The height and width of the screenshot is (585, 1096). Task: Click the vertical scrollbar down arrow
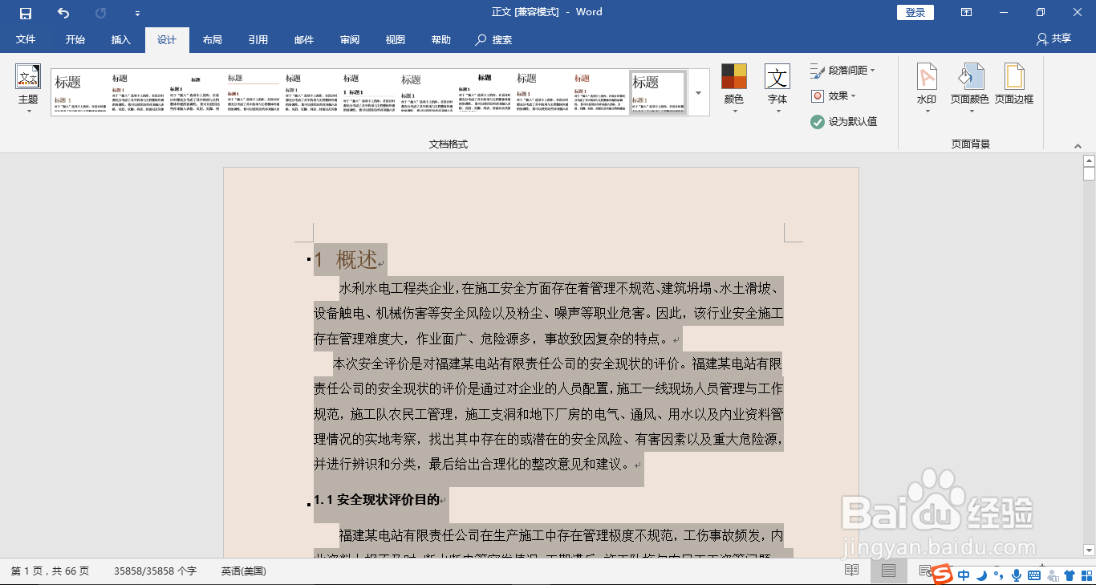coord(1089,550)
